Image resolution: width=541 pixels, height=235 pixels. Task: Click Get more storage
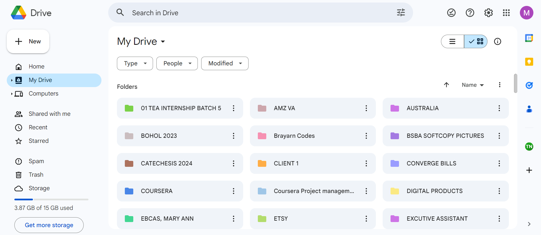click(49, 225)
